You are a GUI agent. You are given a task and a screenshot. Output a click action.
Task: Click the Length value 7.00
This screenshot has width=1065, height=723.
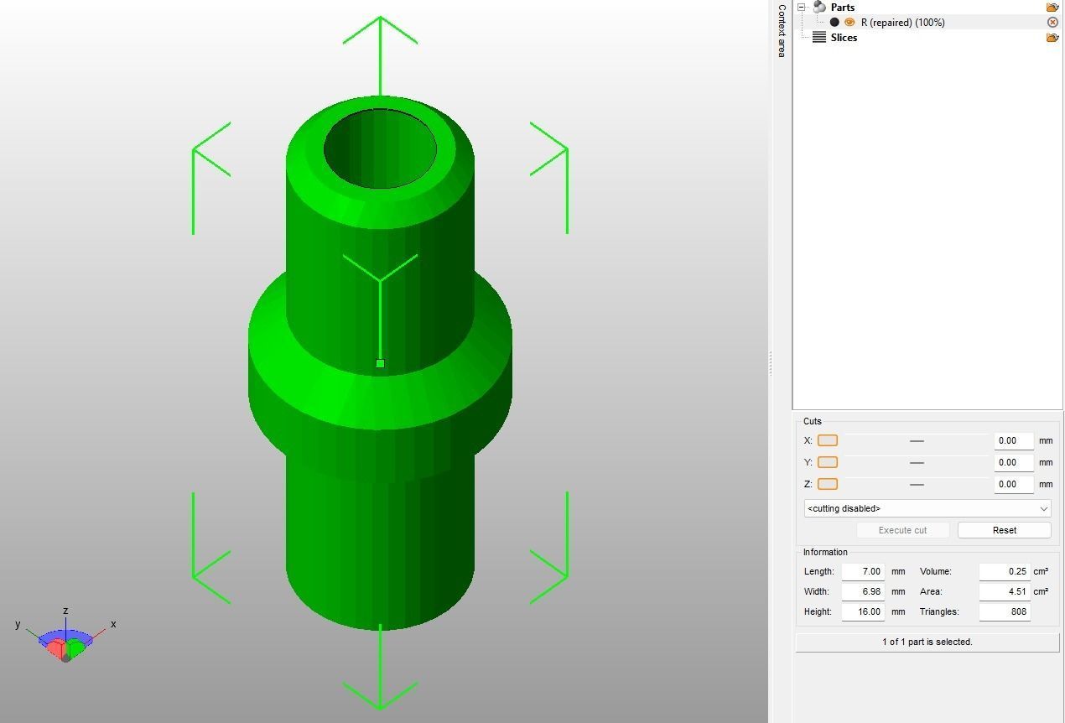click(863, 571)
